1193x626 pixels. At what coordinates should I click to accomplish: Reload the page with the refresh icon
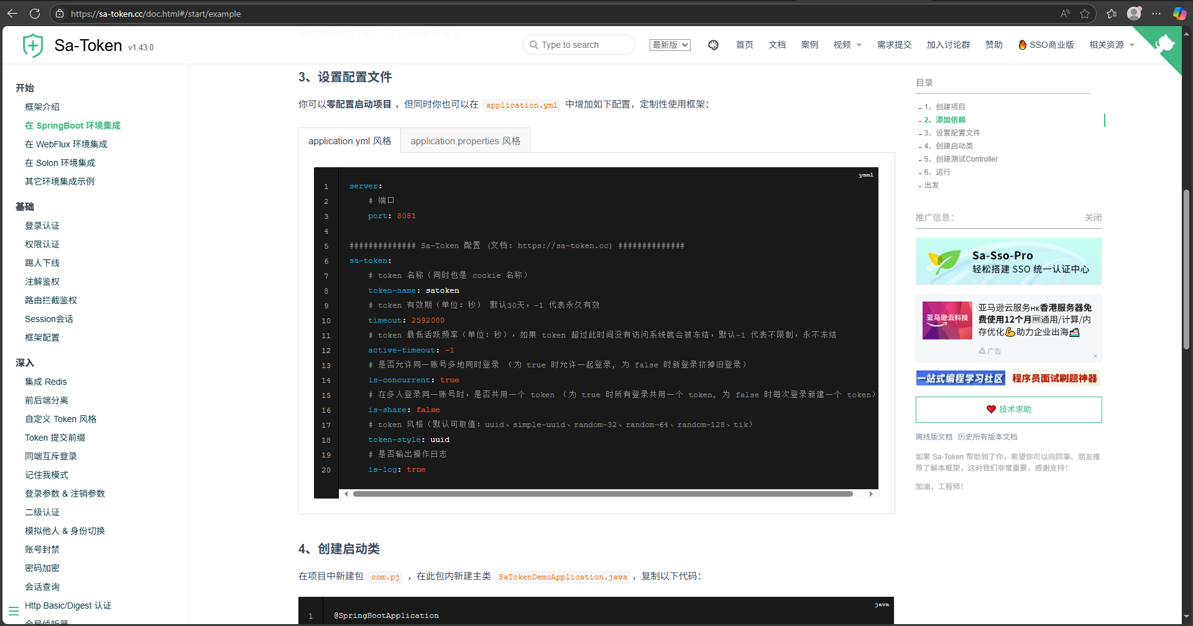(35, 13)
